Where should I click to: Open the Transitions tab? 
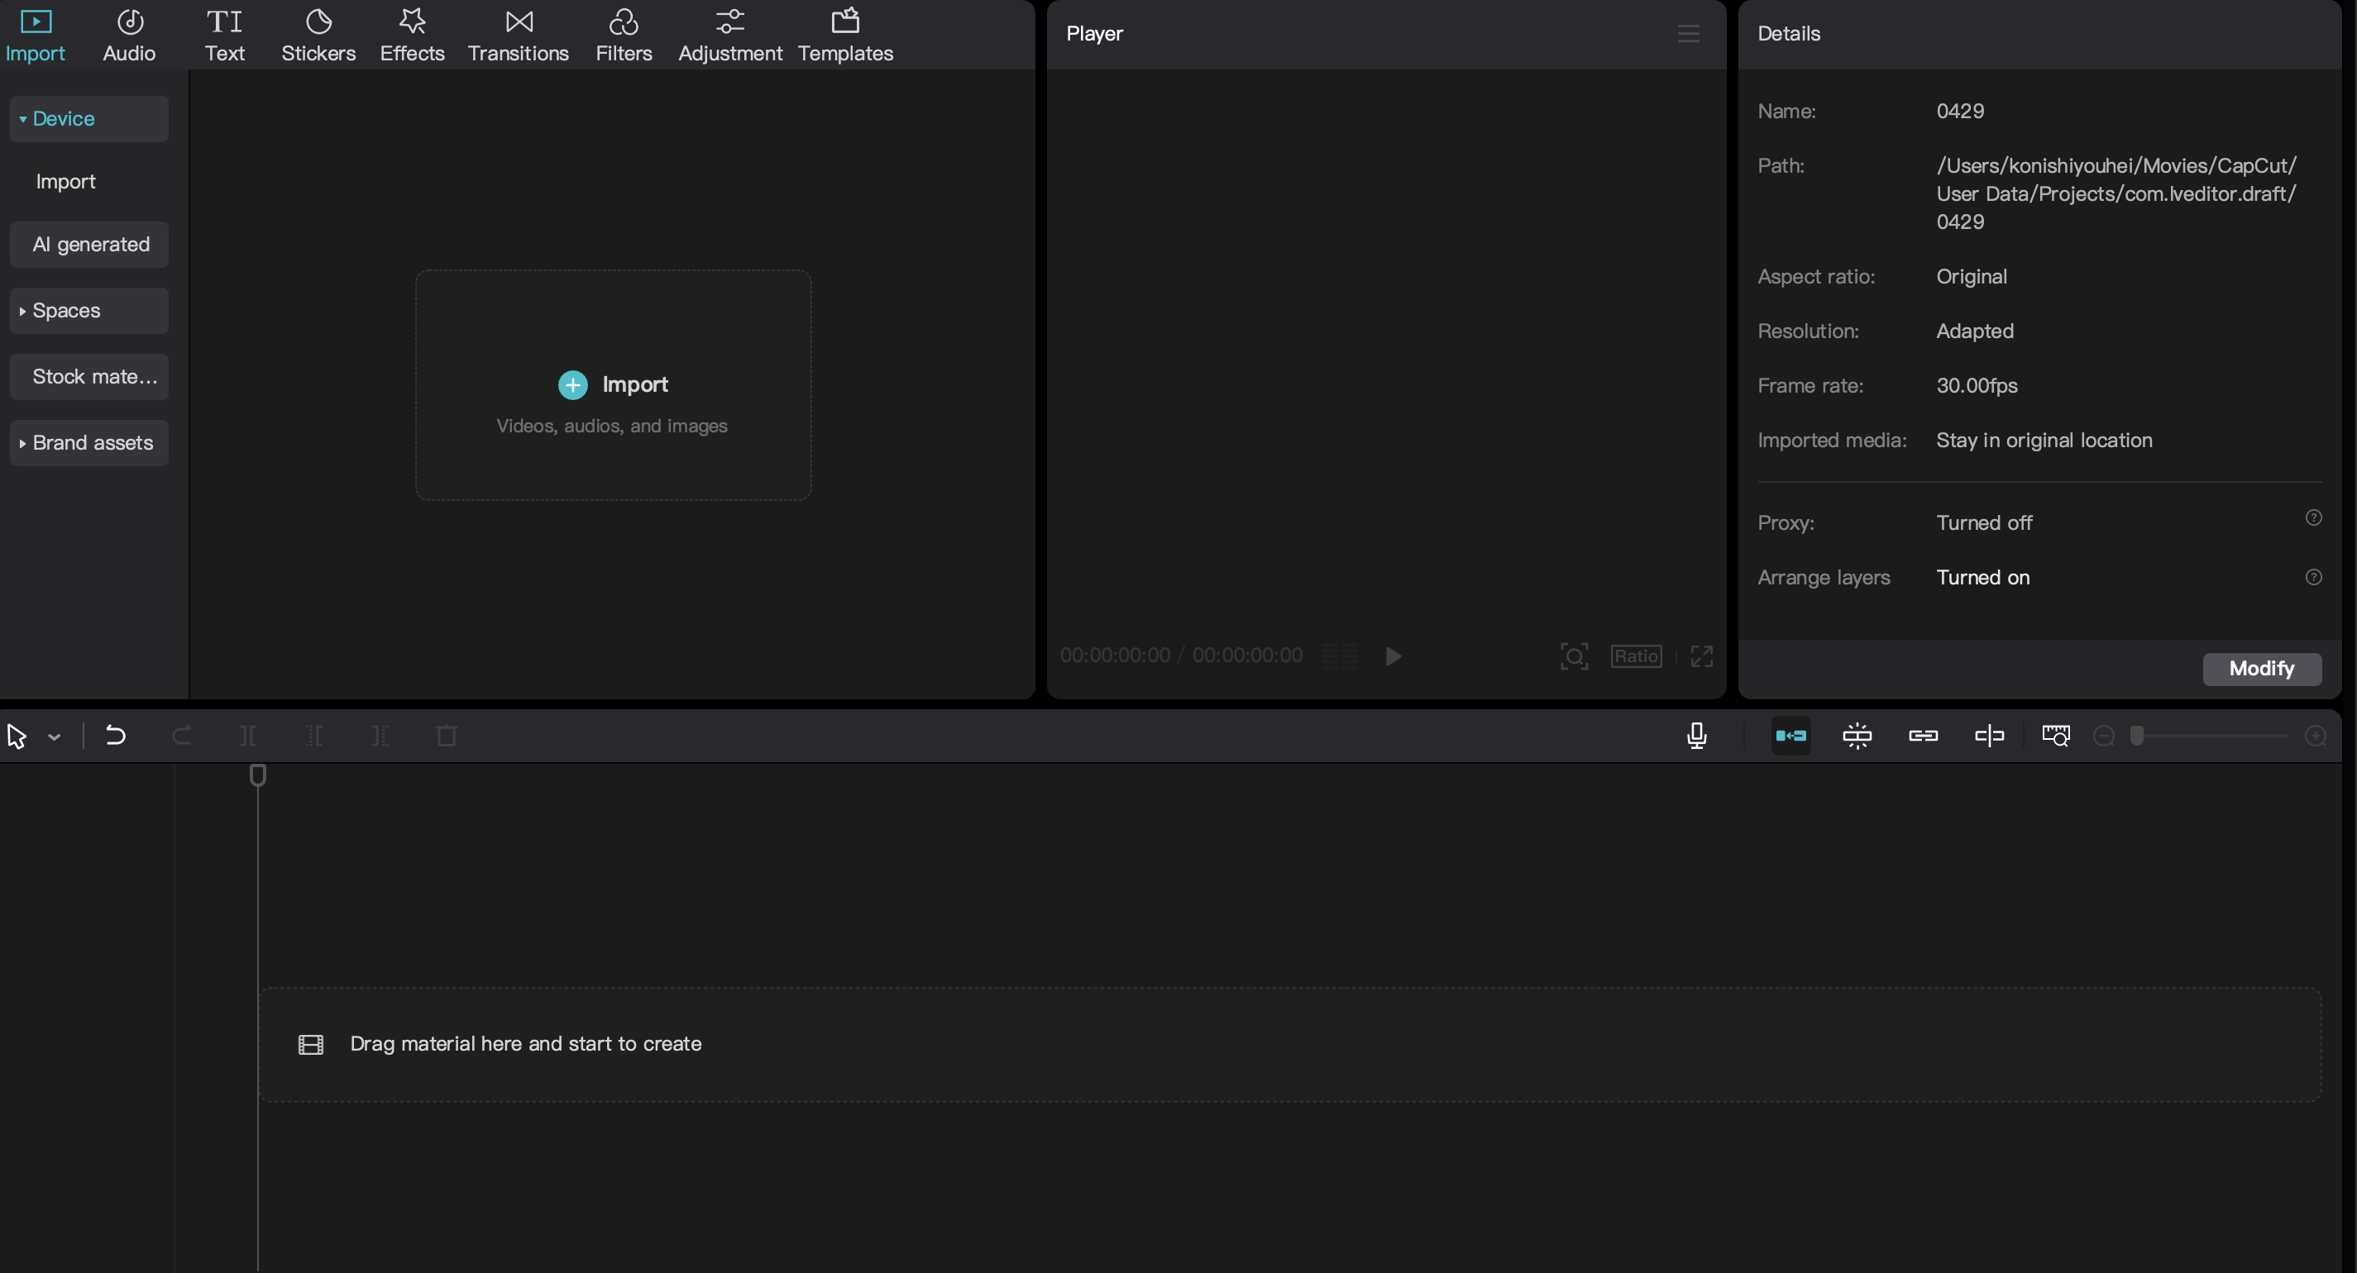point(518,35)
